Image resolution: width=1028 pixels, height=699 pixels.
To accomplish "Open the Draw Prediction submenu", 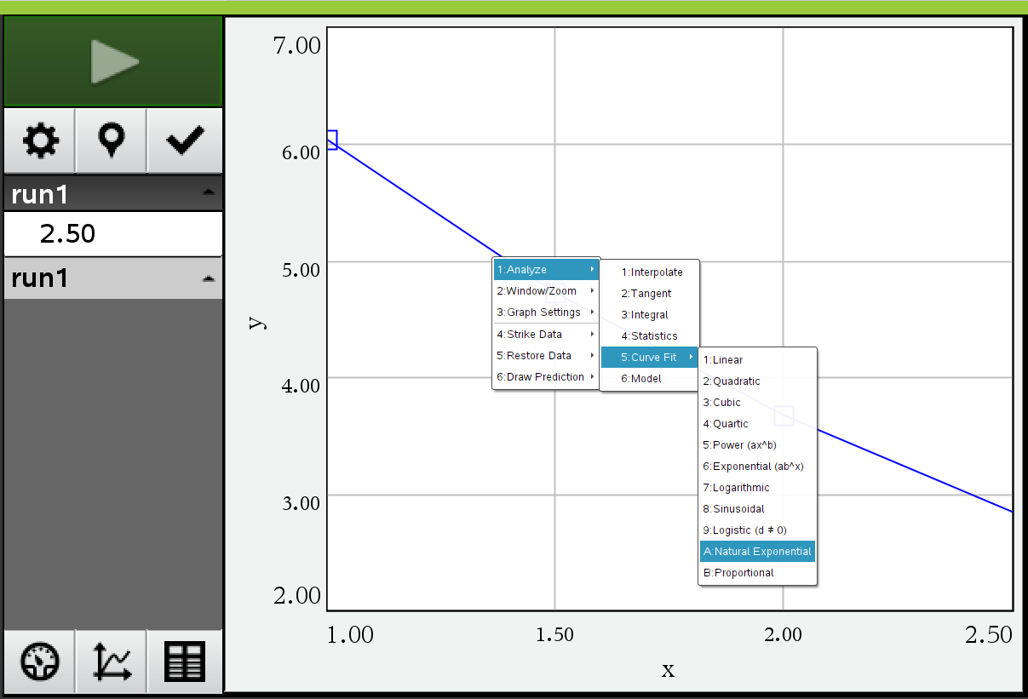I will click(x=546, y=377).
